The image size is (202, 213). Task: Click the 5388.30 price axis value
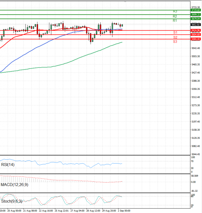196,81
